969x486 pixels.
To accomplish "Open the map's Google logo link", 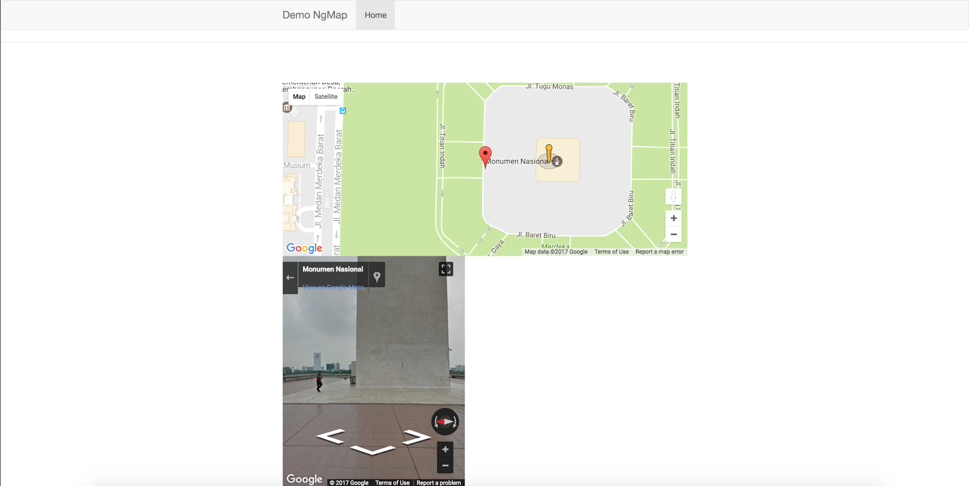I will click(x=304, y=248).
